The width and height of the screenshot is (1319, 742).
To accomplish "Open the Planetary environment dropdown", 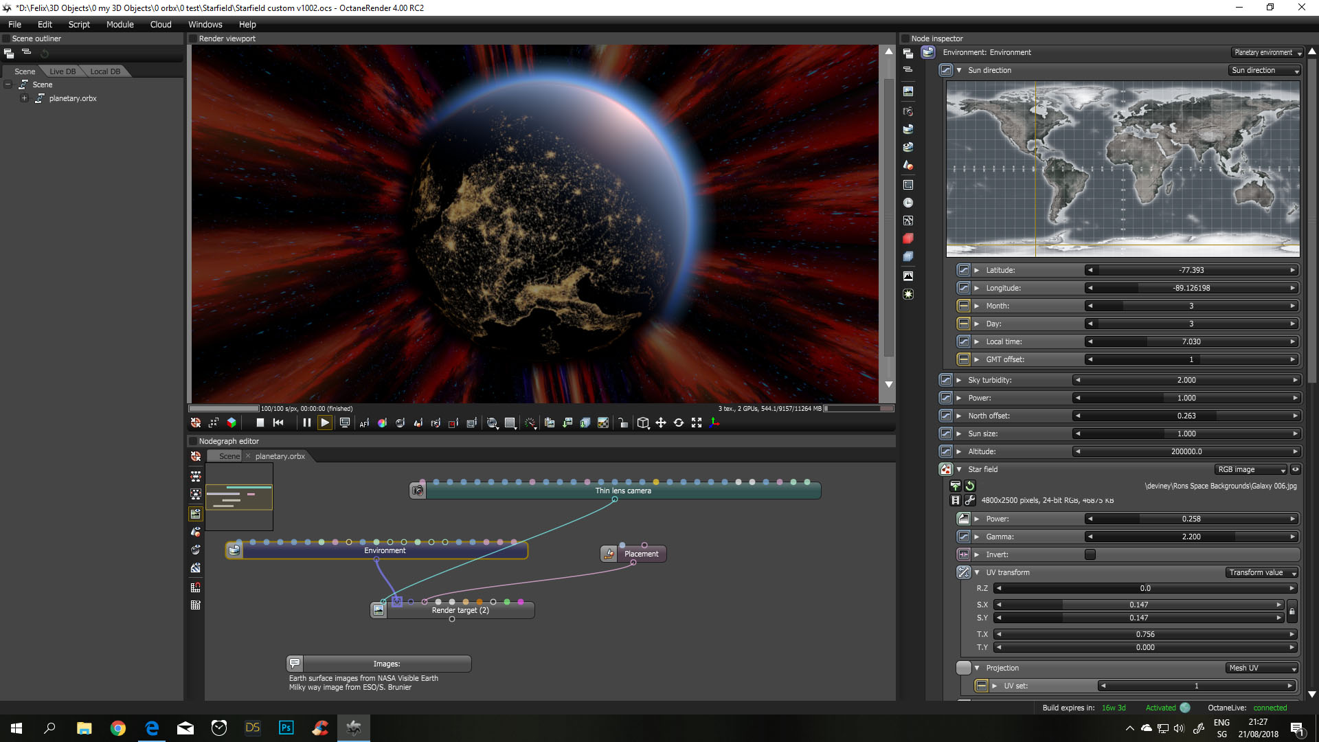I will (x=1267, y=52).
